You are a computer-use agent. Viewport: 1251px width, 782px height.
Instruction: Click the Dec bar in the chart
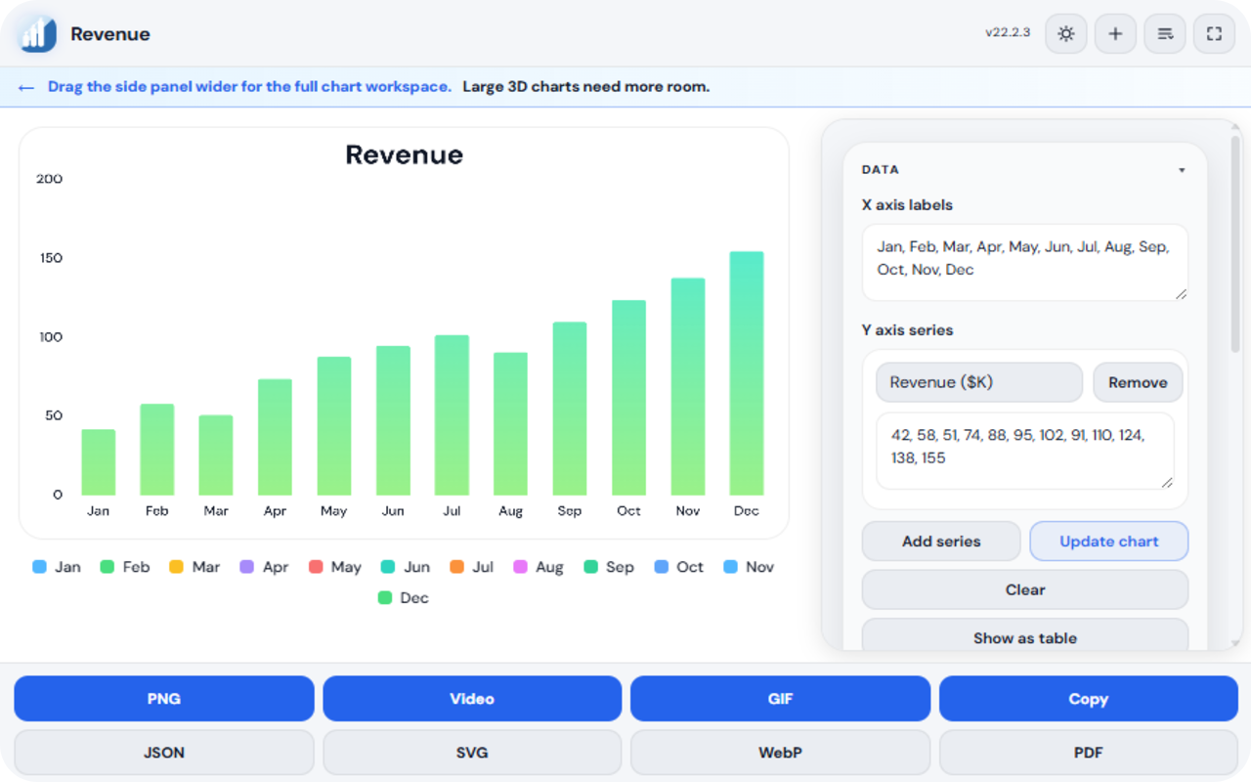click(x=747, y=373)
